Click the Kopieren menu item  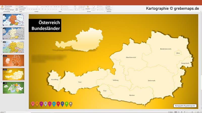click(x=8, y=8)
